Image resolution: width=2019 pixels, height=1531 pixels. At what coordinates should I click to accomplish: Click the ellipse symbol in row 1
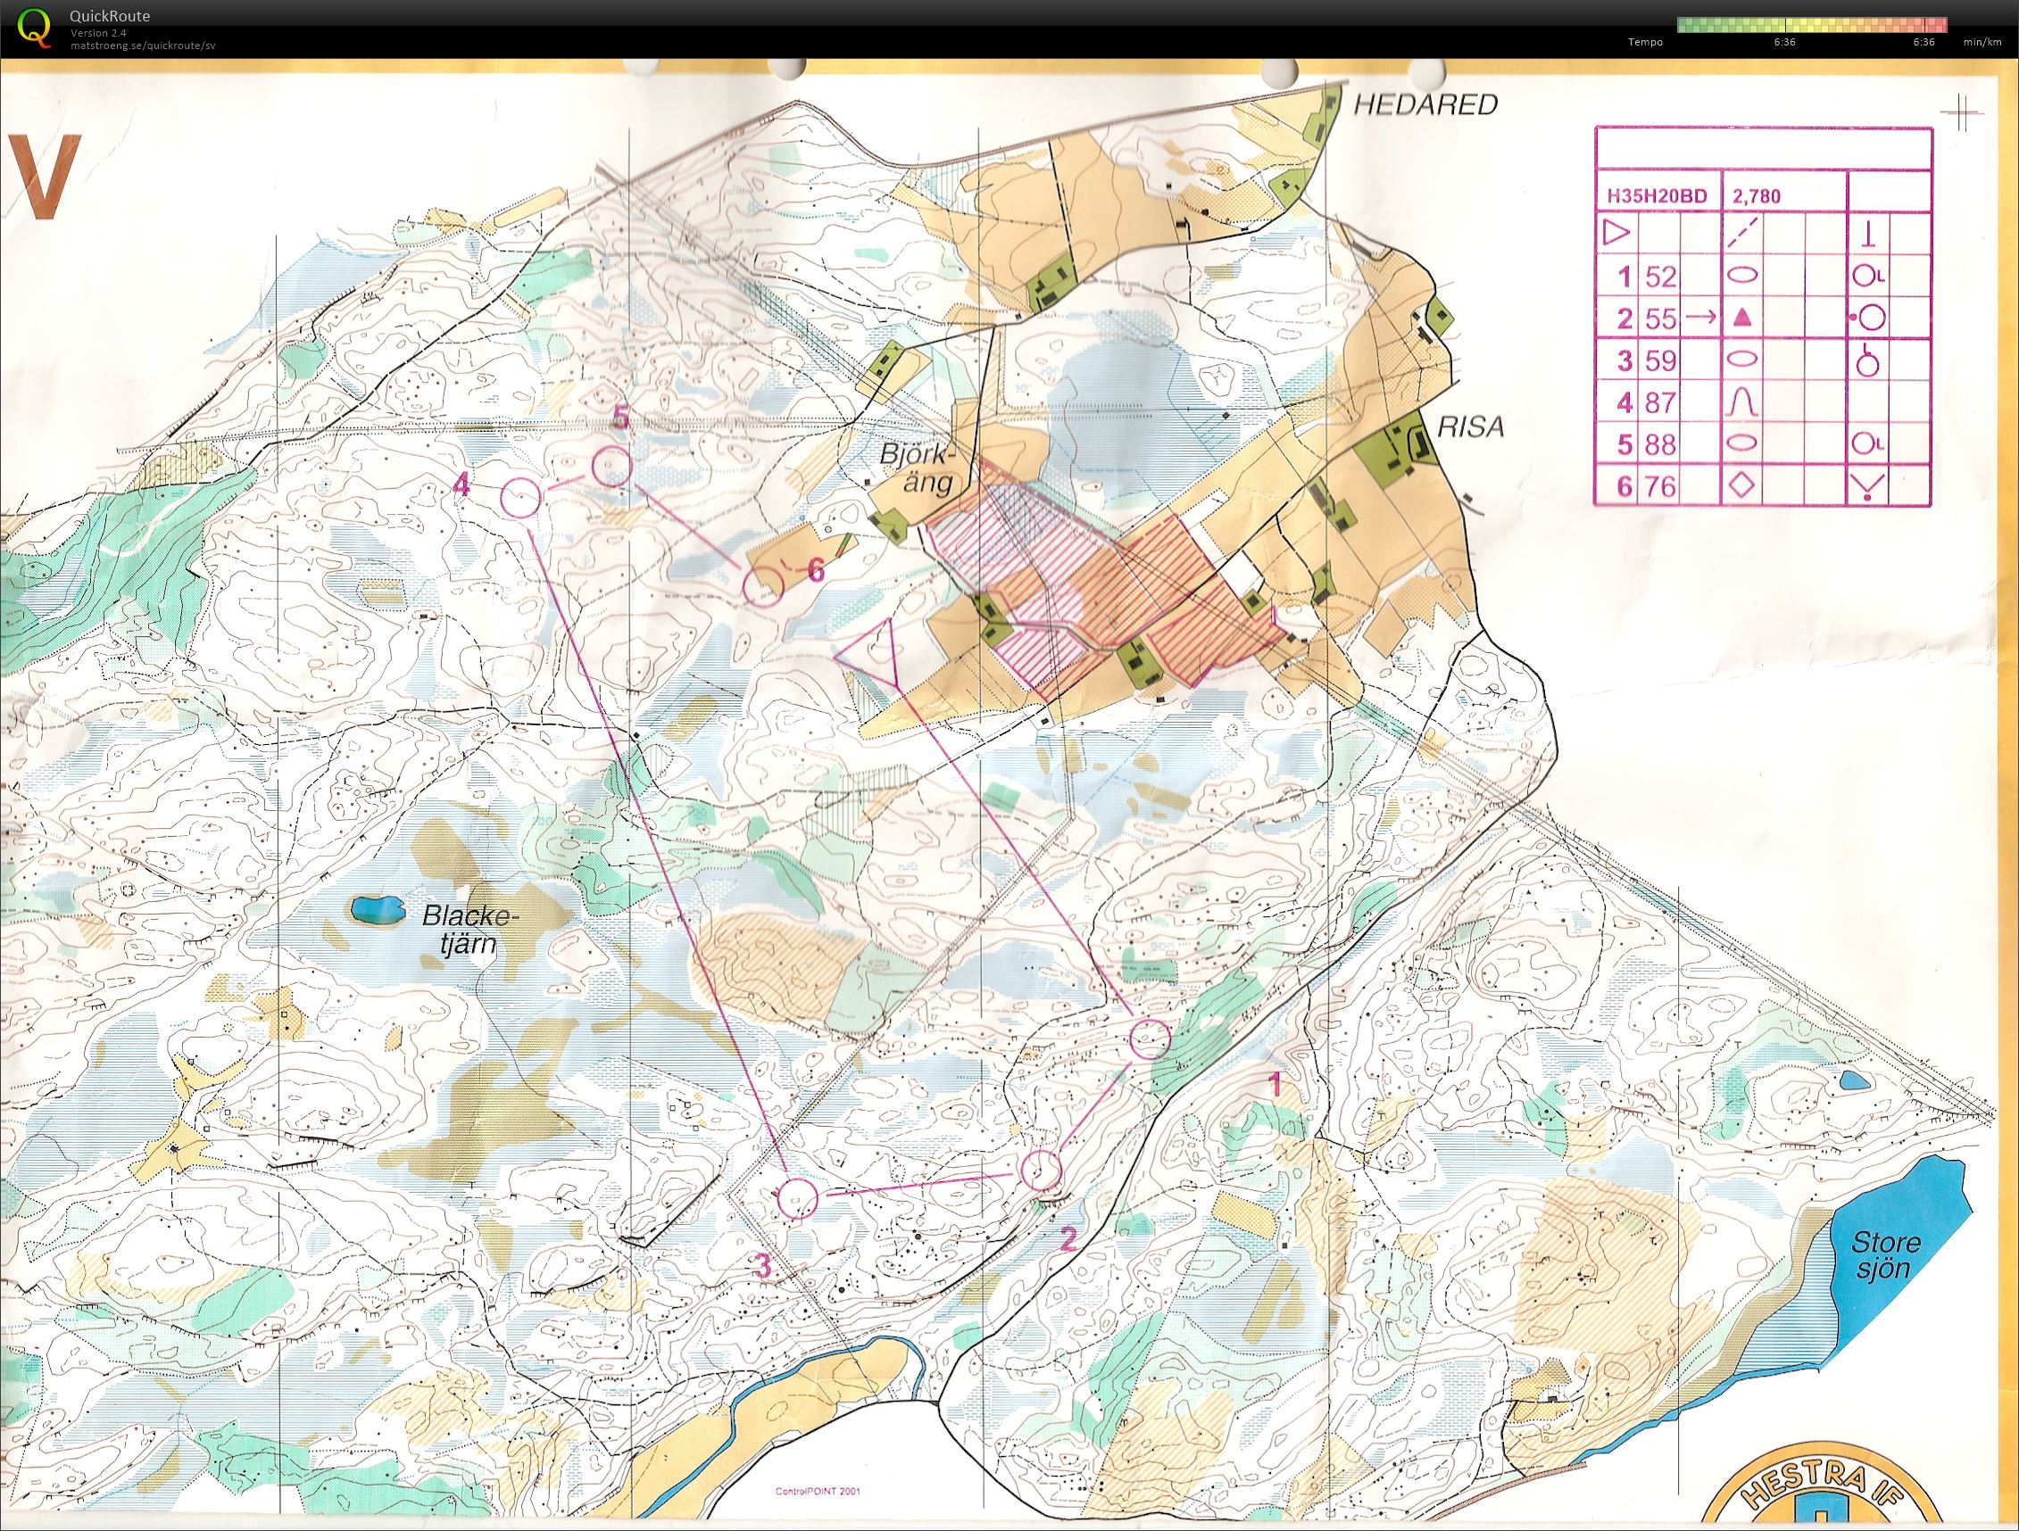click(x=1743, y=275)
